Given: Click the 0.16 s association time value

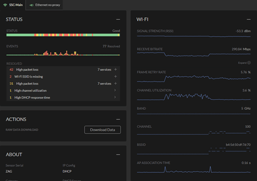Looking at the screenshot, I should [246, 163].
